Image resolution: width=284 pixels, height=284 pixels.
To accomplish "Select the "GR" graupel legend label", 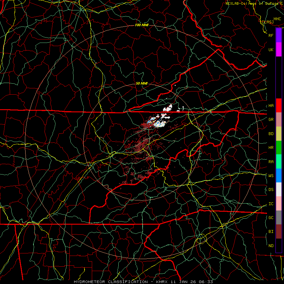I will pyautogui.click(x=271, y=120).
